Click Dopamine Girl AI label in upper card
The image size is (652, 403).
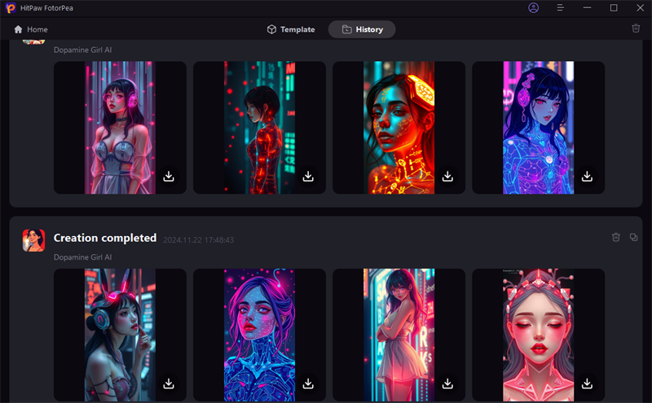(x=83, y=50)
